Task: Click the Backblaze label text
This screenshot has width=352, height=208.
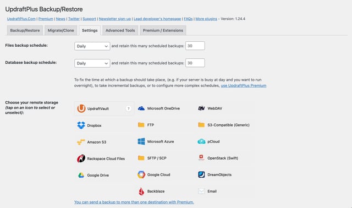Action: click(156, 191)
